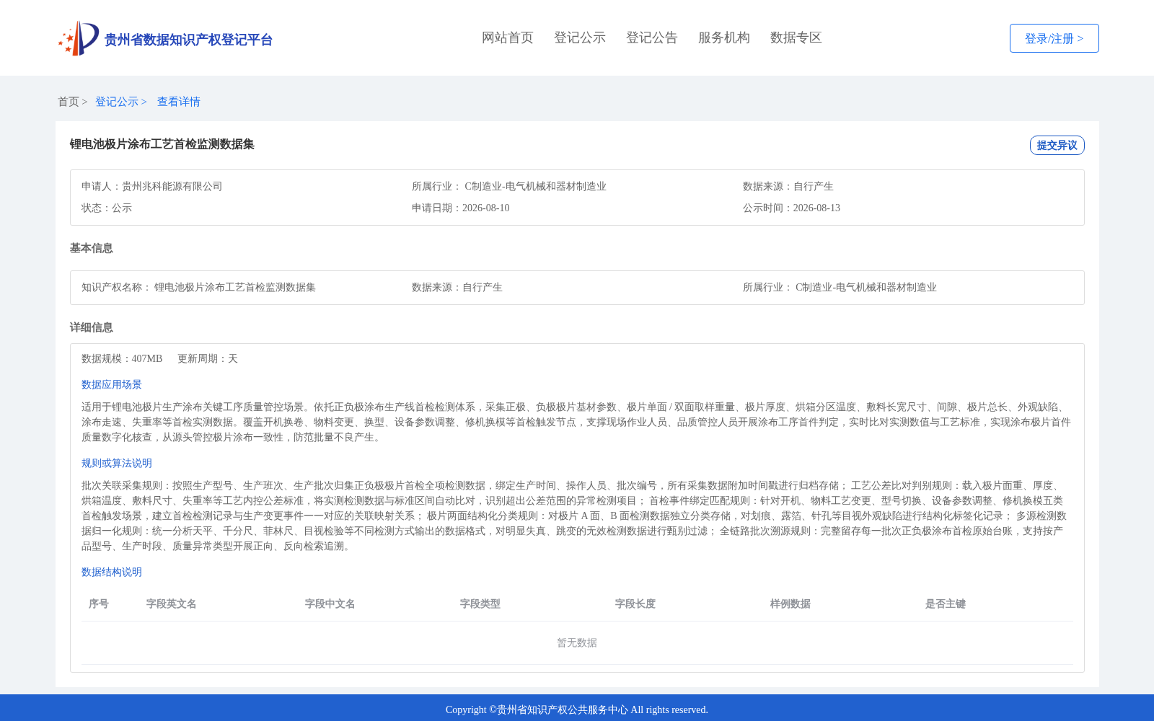
Task: Click 字段英文名 column header
Action: click(x=172, y=603)
